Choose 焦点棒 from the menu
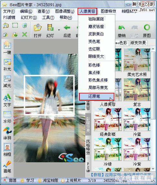 tap(97, 73)
